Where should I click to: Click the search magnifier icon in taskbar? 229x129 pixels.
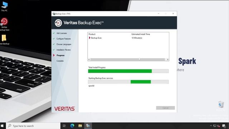pos(10,126)
